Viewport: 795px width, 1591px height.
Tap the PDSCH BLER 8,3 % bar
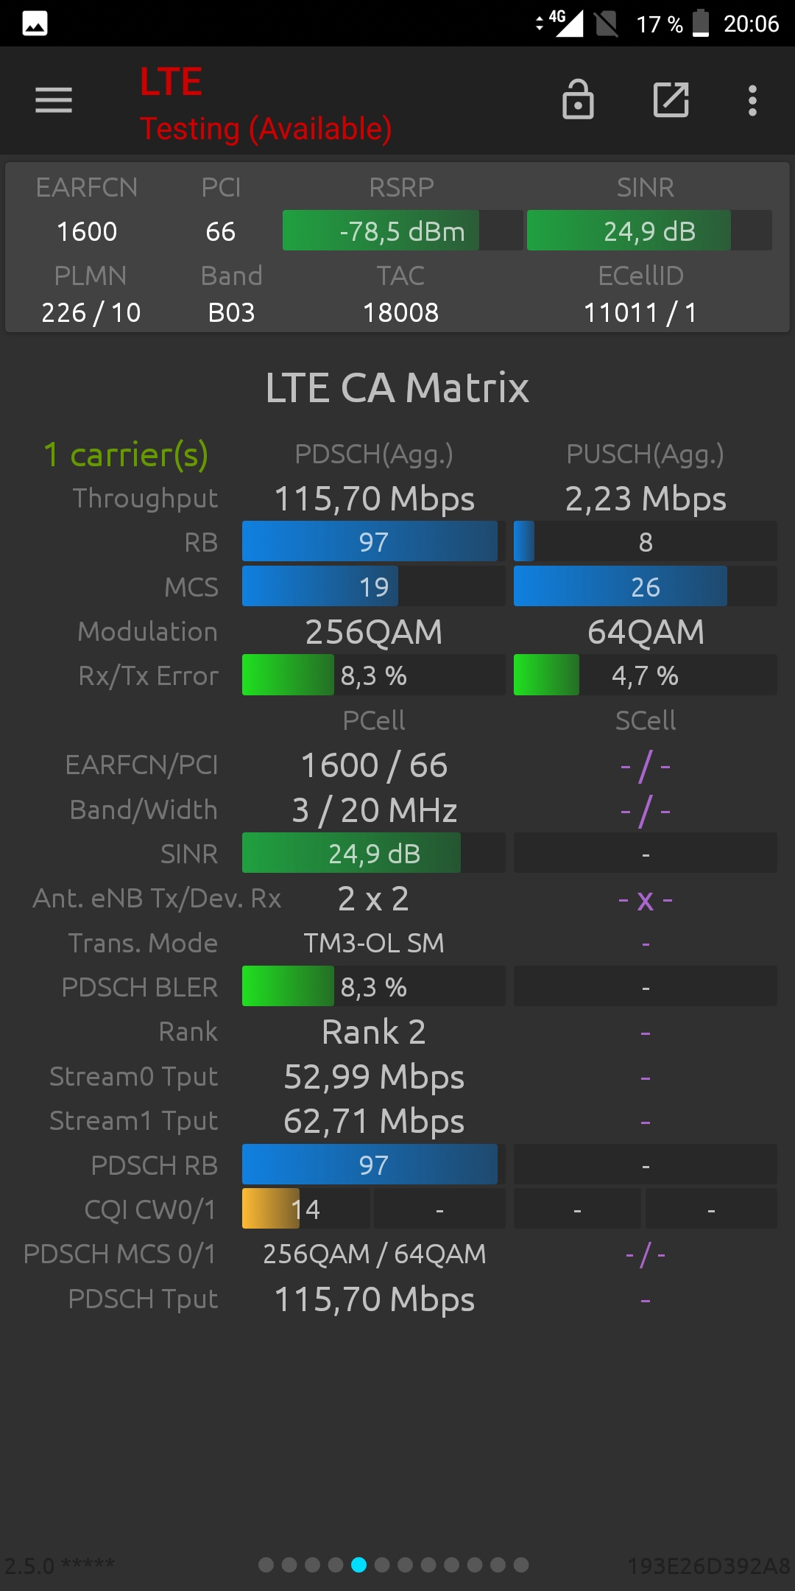(373, 986)
